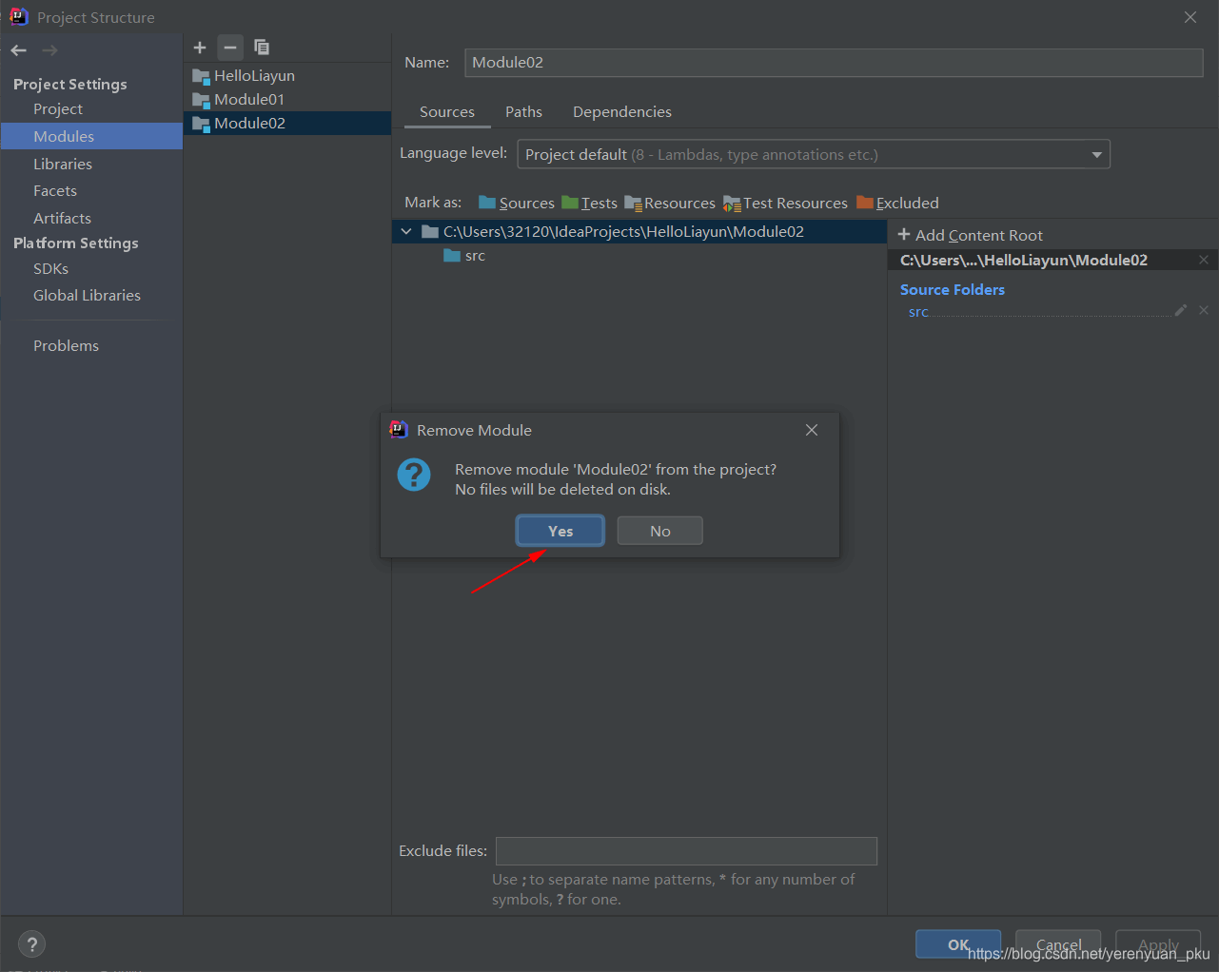Viewport: 1219px width, 972px height.
Task: Select Modules in Project Settings
Action: pos(91,136)
